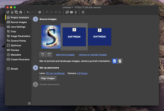Select source image thumbnail number 3
Viewport: 164px width, 111px height.
click(99, 37)
